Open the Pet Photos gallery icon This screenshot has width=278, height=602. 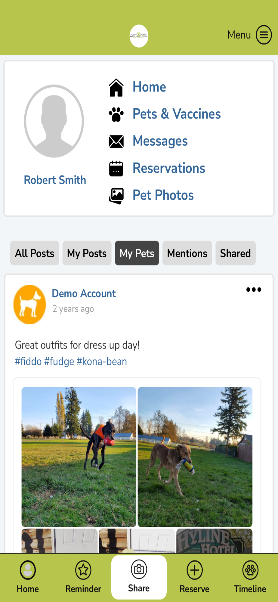point(116,196)
